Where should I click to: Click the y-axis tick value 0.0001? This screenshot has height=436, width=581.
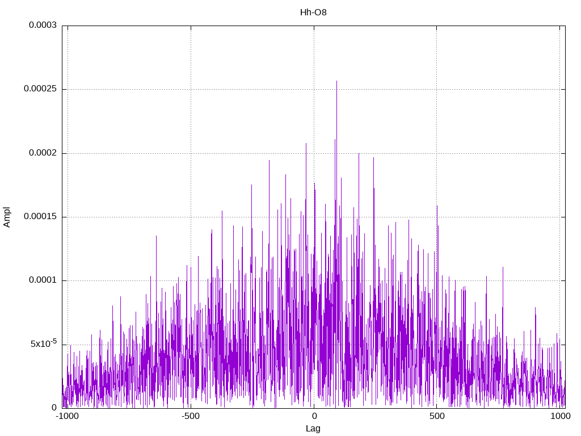click(43, 280)
